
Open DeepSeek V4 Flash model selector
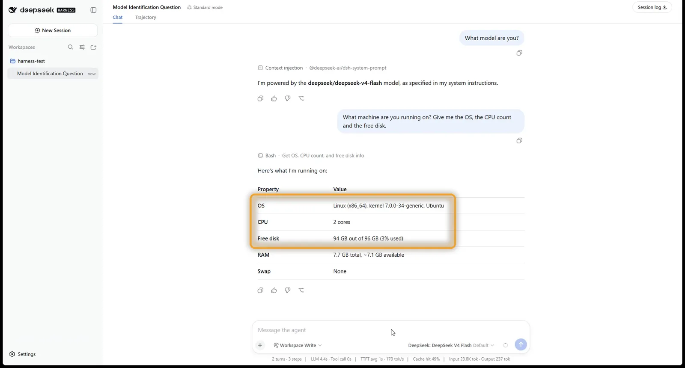click(451, 345)
